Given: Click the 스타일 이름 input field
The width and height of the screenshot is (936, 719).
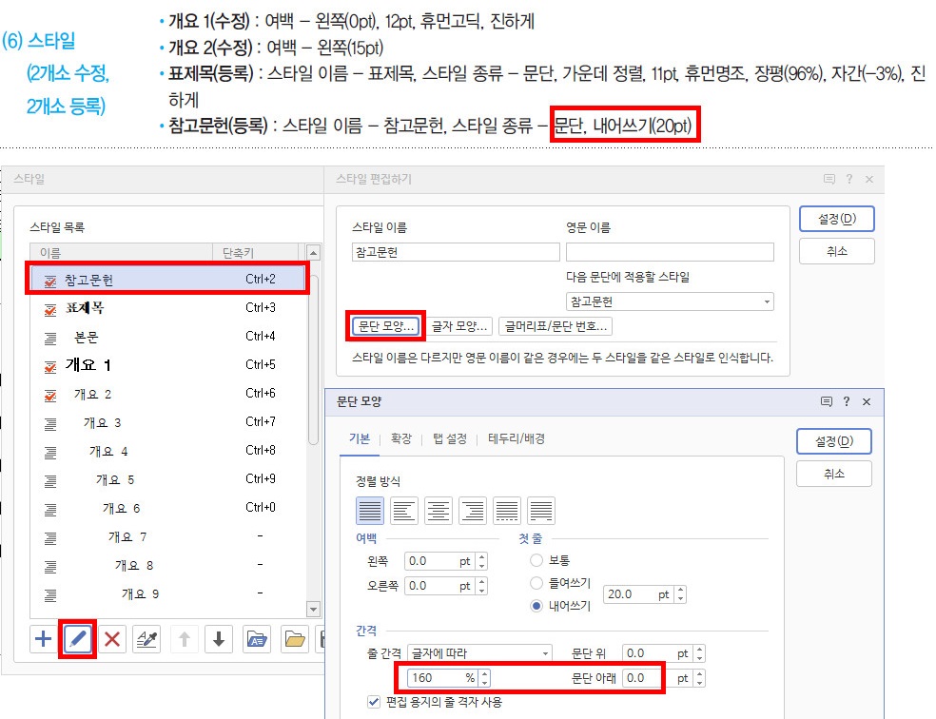Looking at the screenshot, I should 456,252.
